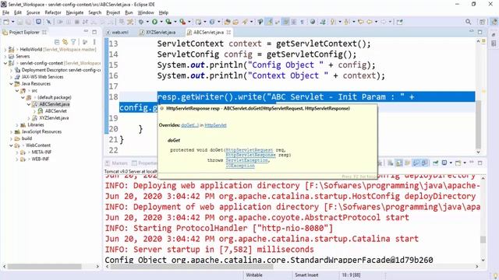Click Display Selected Console icon
Image resolution: width=499 pixels, height=280 pixels.
(444, 163)
